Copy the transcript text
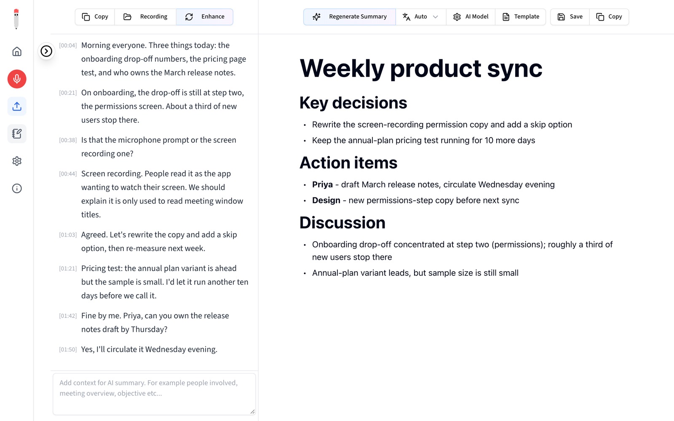The height and width of the screenshot is (421, 674). coord(95,17)
